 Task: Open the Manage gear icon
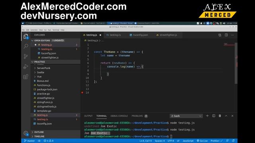[25, 133]
